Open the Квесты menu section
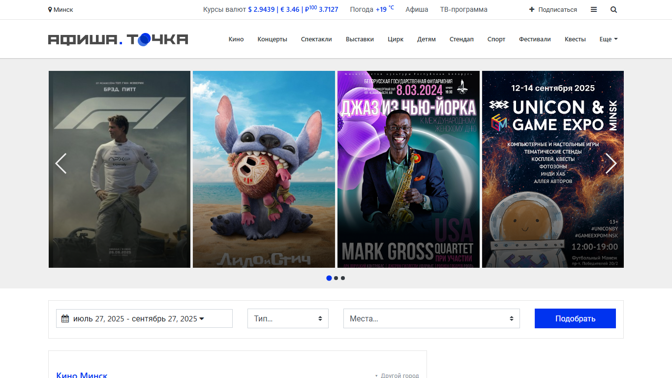Viewport: 672px width, 378px height. coord(575,39)
